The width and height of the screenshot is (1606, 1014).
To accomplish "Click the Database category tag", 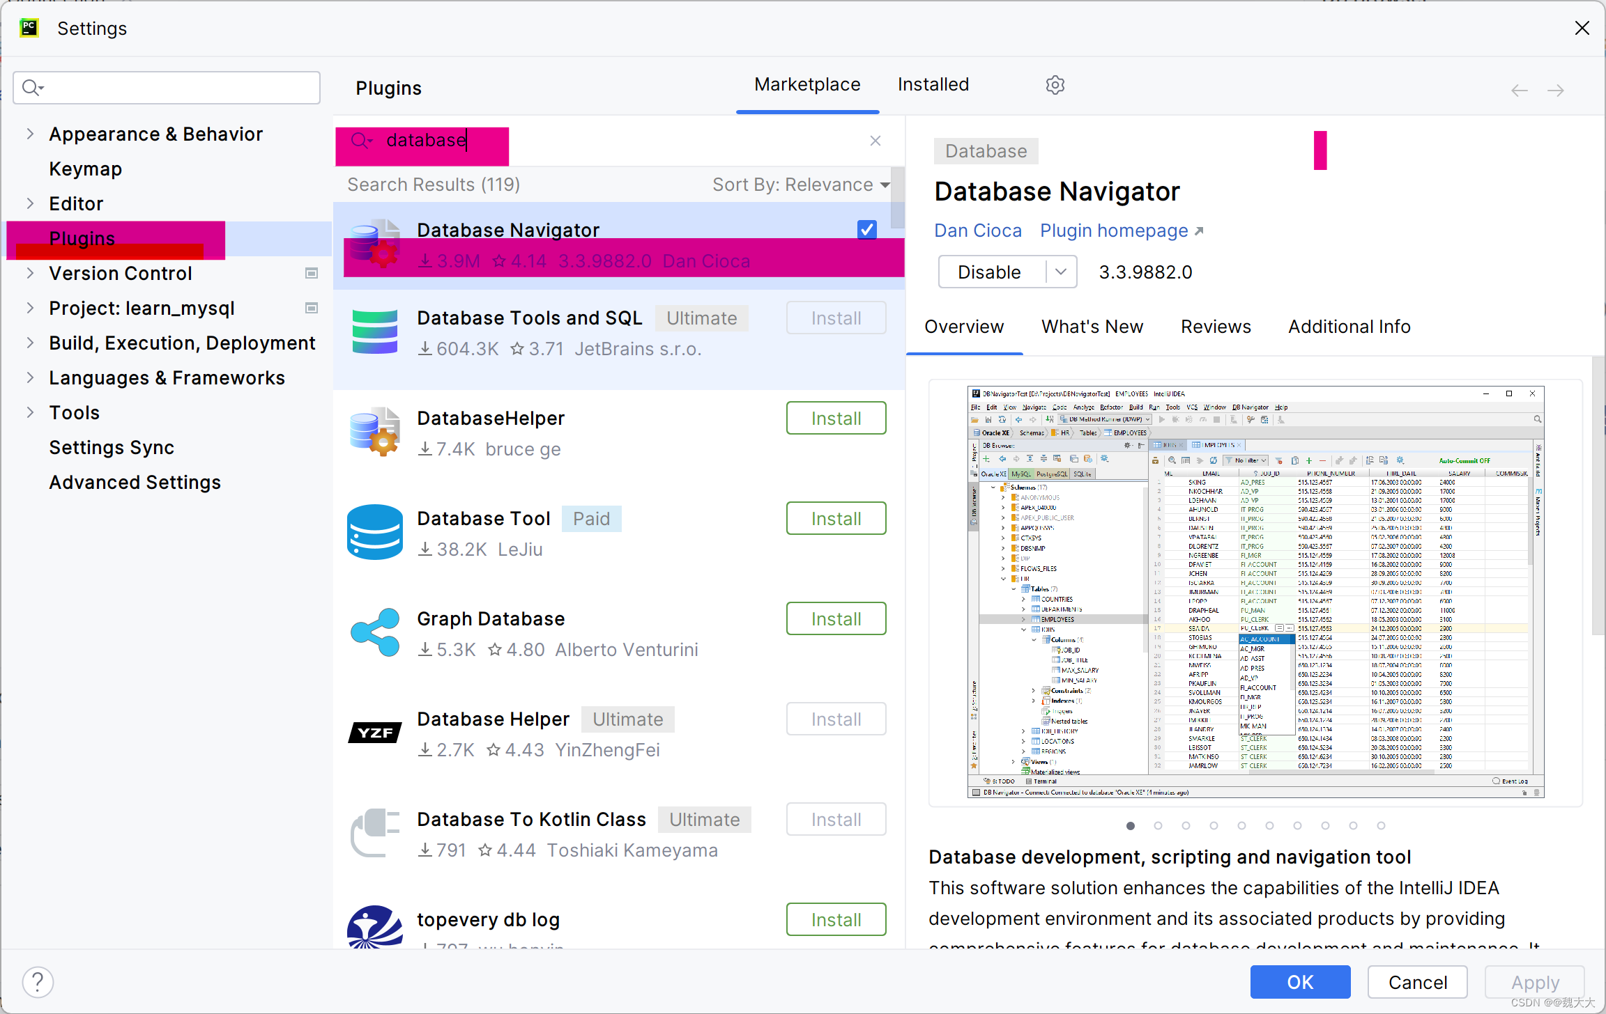I will [986, 151].
